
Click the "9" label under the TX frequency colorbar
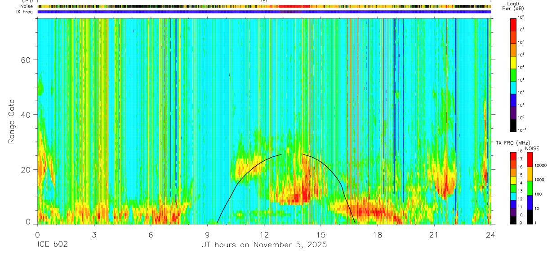coord(520,223)
